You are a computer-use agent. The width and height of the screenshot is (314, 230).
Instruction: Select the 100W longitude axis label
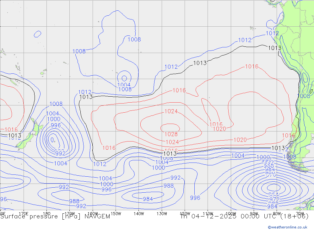point(231,214)
